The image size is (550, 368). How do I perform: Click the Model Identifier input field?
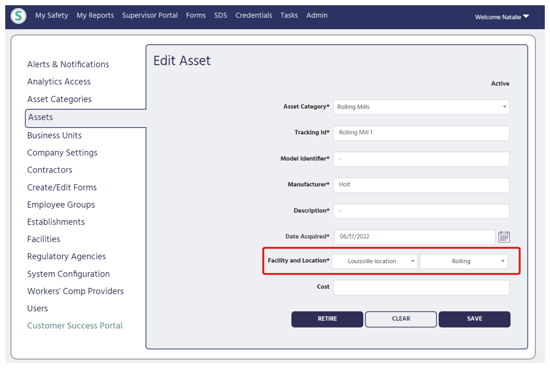click(421, 159)
